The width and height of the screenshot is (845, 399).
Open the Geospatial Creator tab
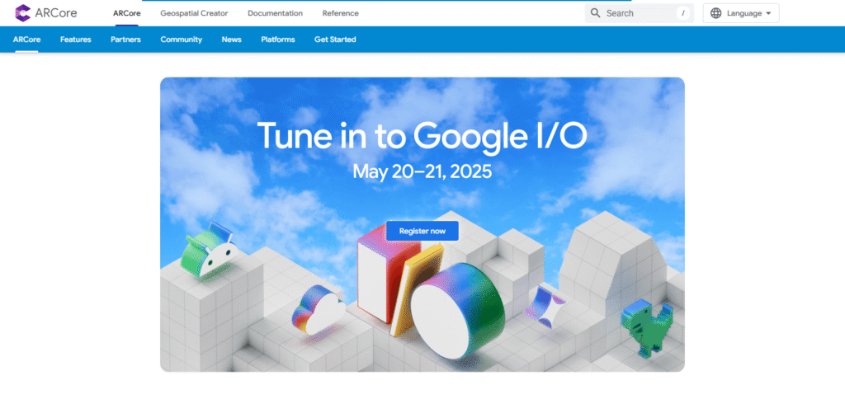coord(194,13)
